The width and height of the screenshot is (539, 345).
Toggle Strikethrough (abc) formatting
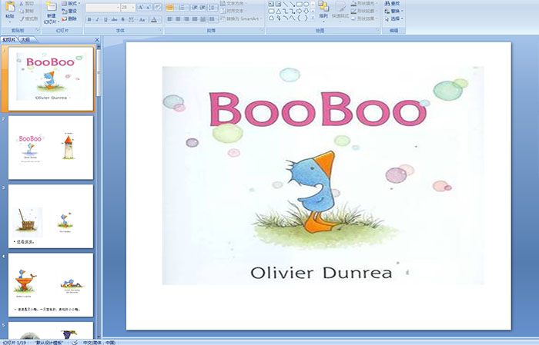coord(114,19)
